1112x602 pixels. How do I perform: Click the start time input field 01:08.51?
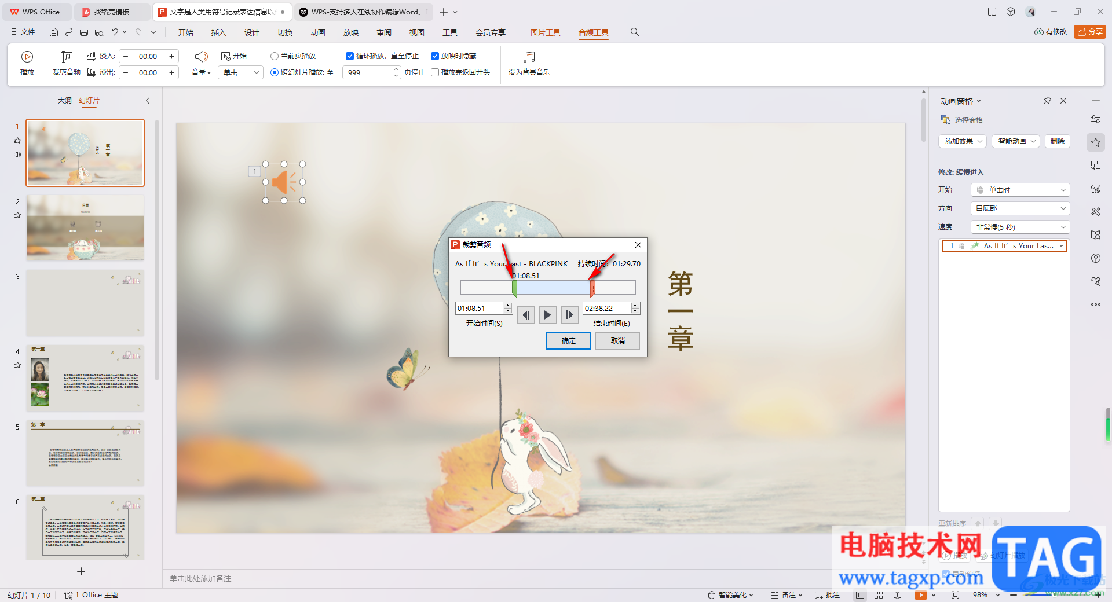(x=480, y=309)
